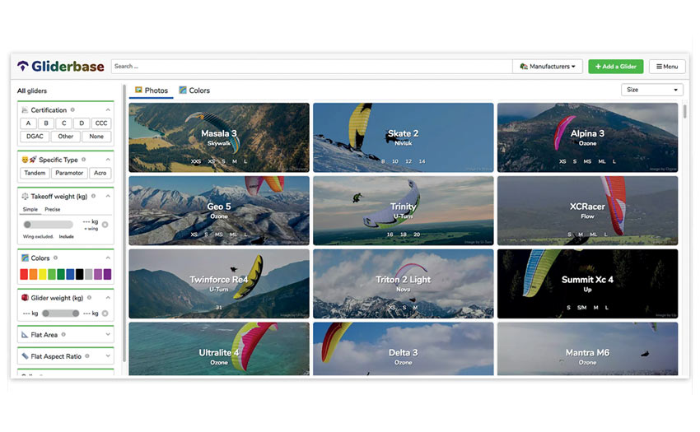Screen dimensions: 700x432
Task: Click the Glider weight icon
Action: [25, 298]
